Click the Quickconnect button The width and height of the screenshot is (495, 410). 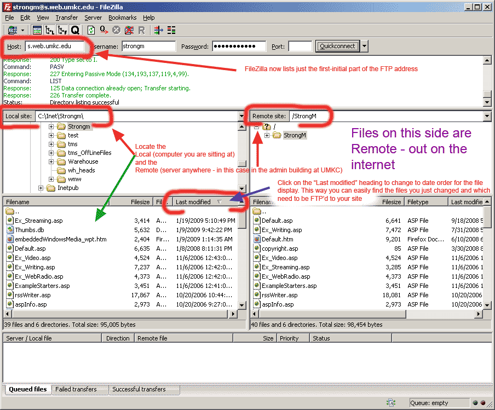tap(337, 46)
